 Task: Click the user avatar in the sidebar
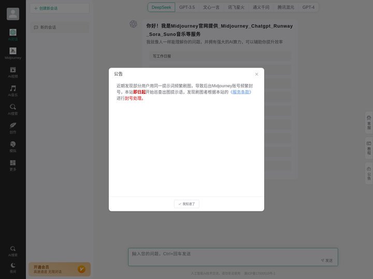coord(13,14)
